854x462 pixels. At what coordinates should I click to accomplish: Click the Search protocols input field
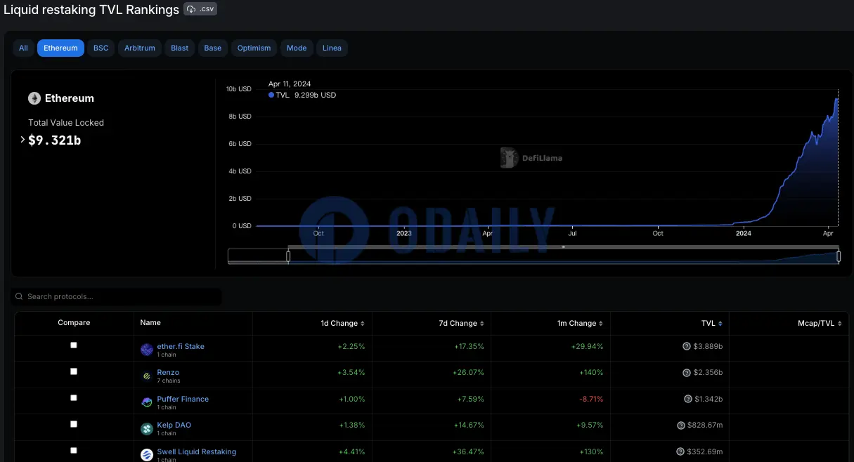116,296
